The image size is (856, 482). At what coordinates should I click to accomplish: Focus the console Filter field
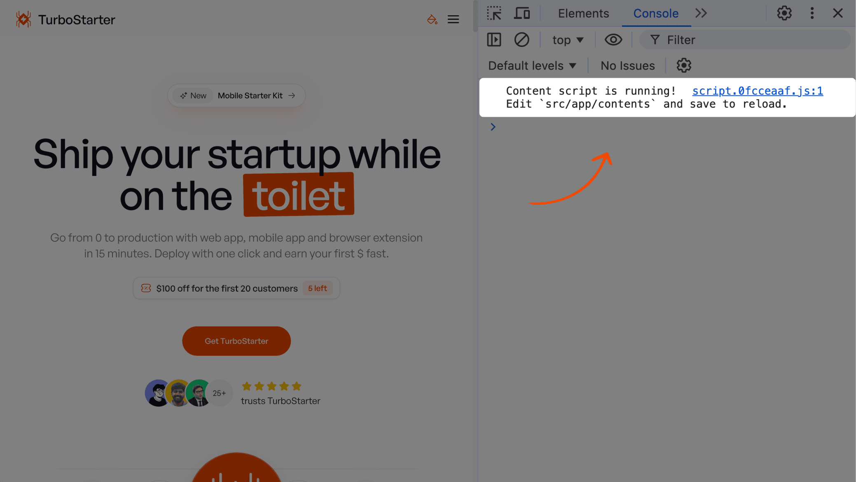745,40
